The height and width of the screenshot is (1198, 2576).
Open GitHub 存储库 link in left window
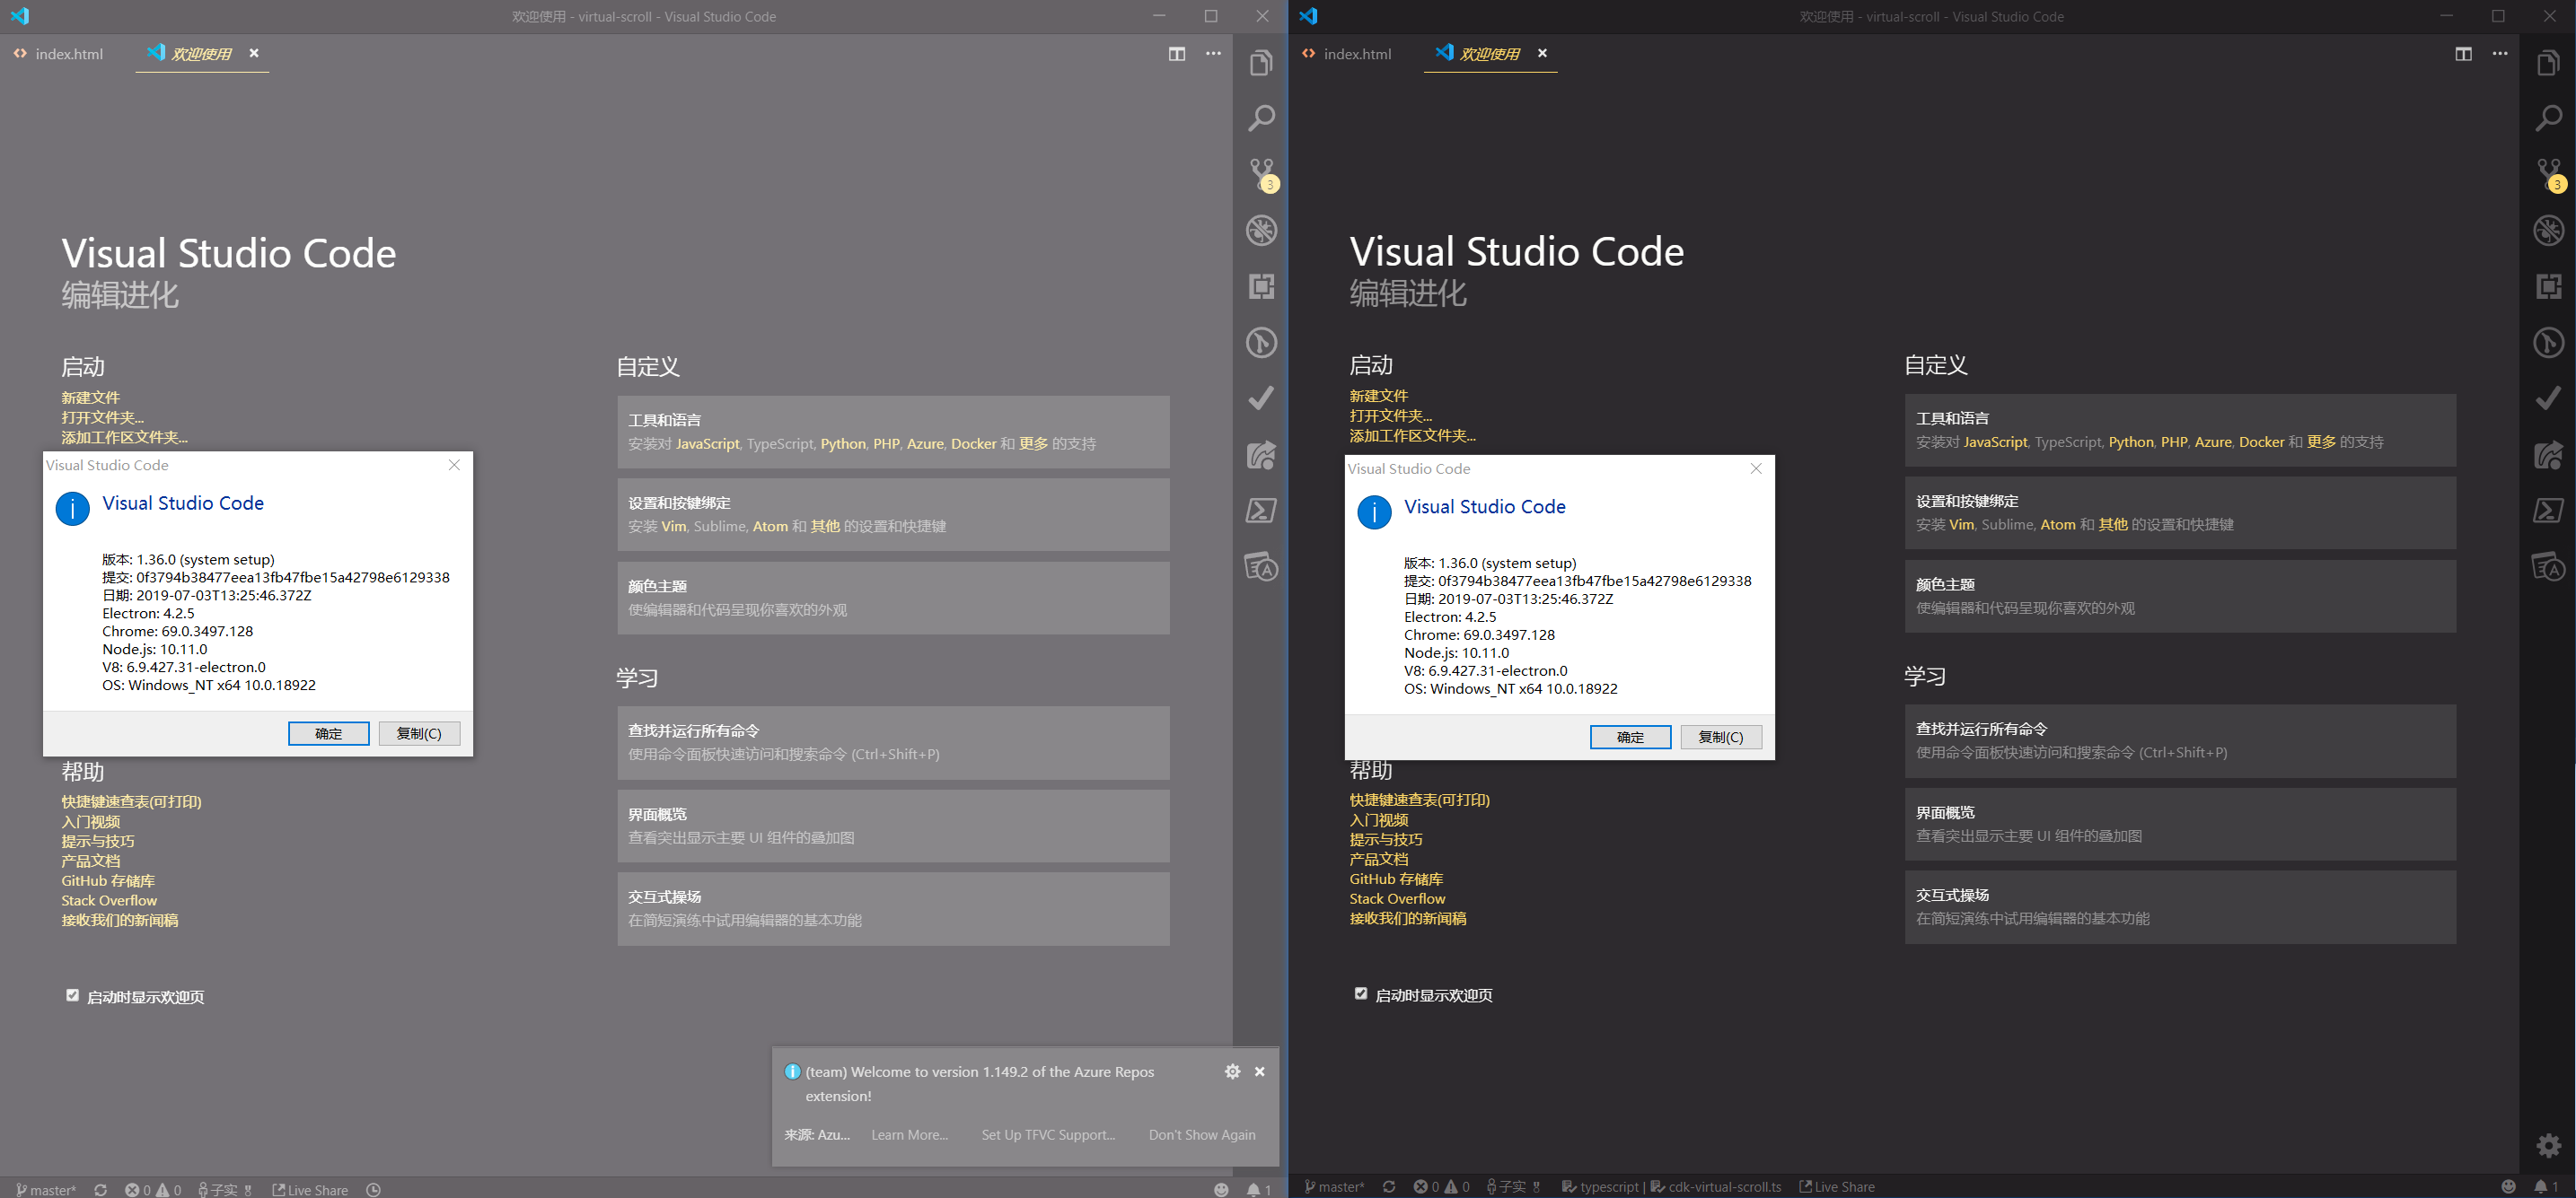(x=108, y=880)
